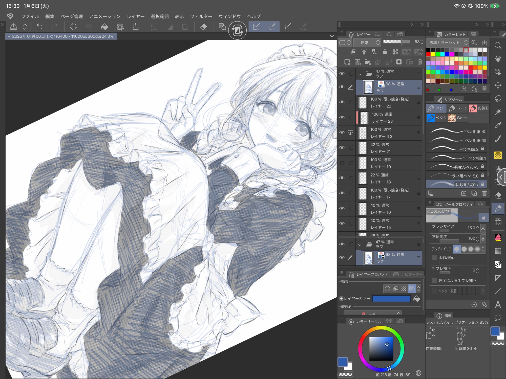Collapse the top ラフ folder

pos(360,74)
